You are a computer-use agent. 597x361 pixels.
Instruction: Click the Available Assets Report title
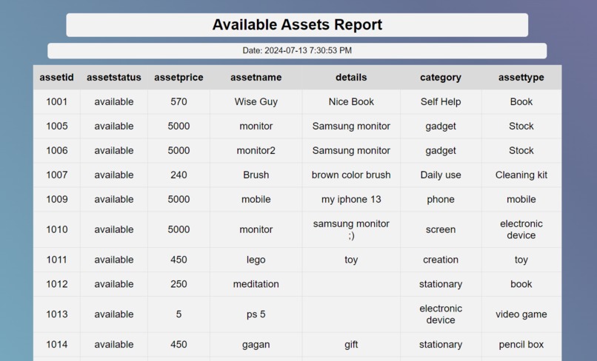click(297, 24)
